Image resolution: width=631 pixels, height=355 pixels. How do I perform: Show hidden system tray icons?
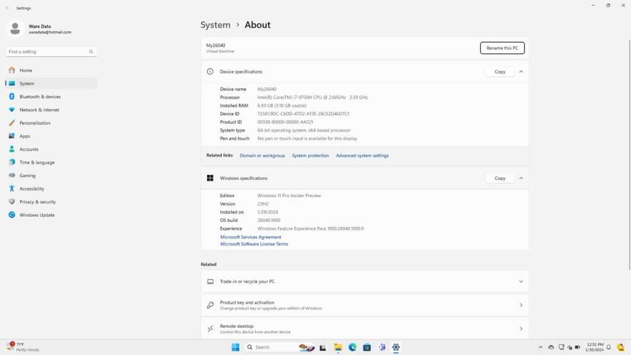click(x=540, y=348)
